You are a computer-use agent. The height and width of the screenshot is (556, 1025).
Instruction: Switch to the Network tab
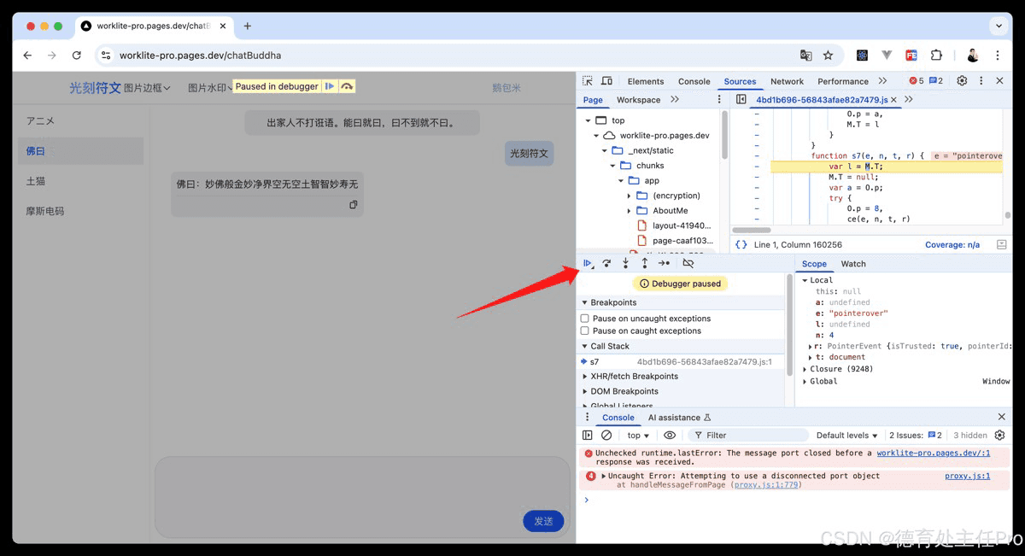click(x=787, y=81)
